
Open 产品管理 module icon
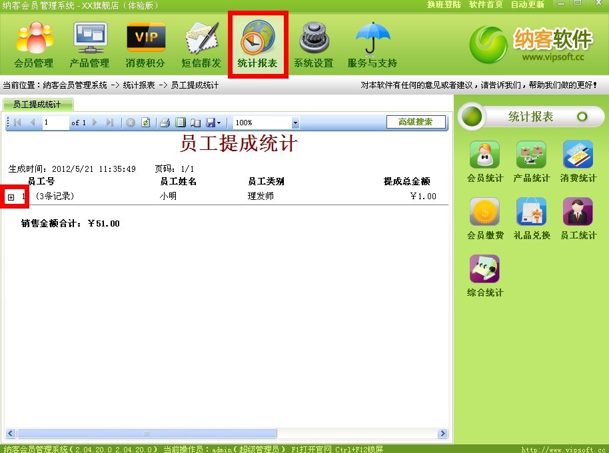click(x=89, y=45)
